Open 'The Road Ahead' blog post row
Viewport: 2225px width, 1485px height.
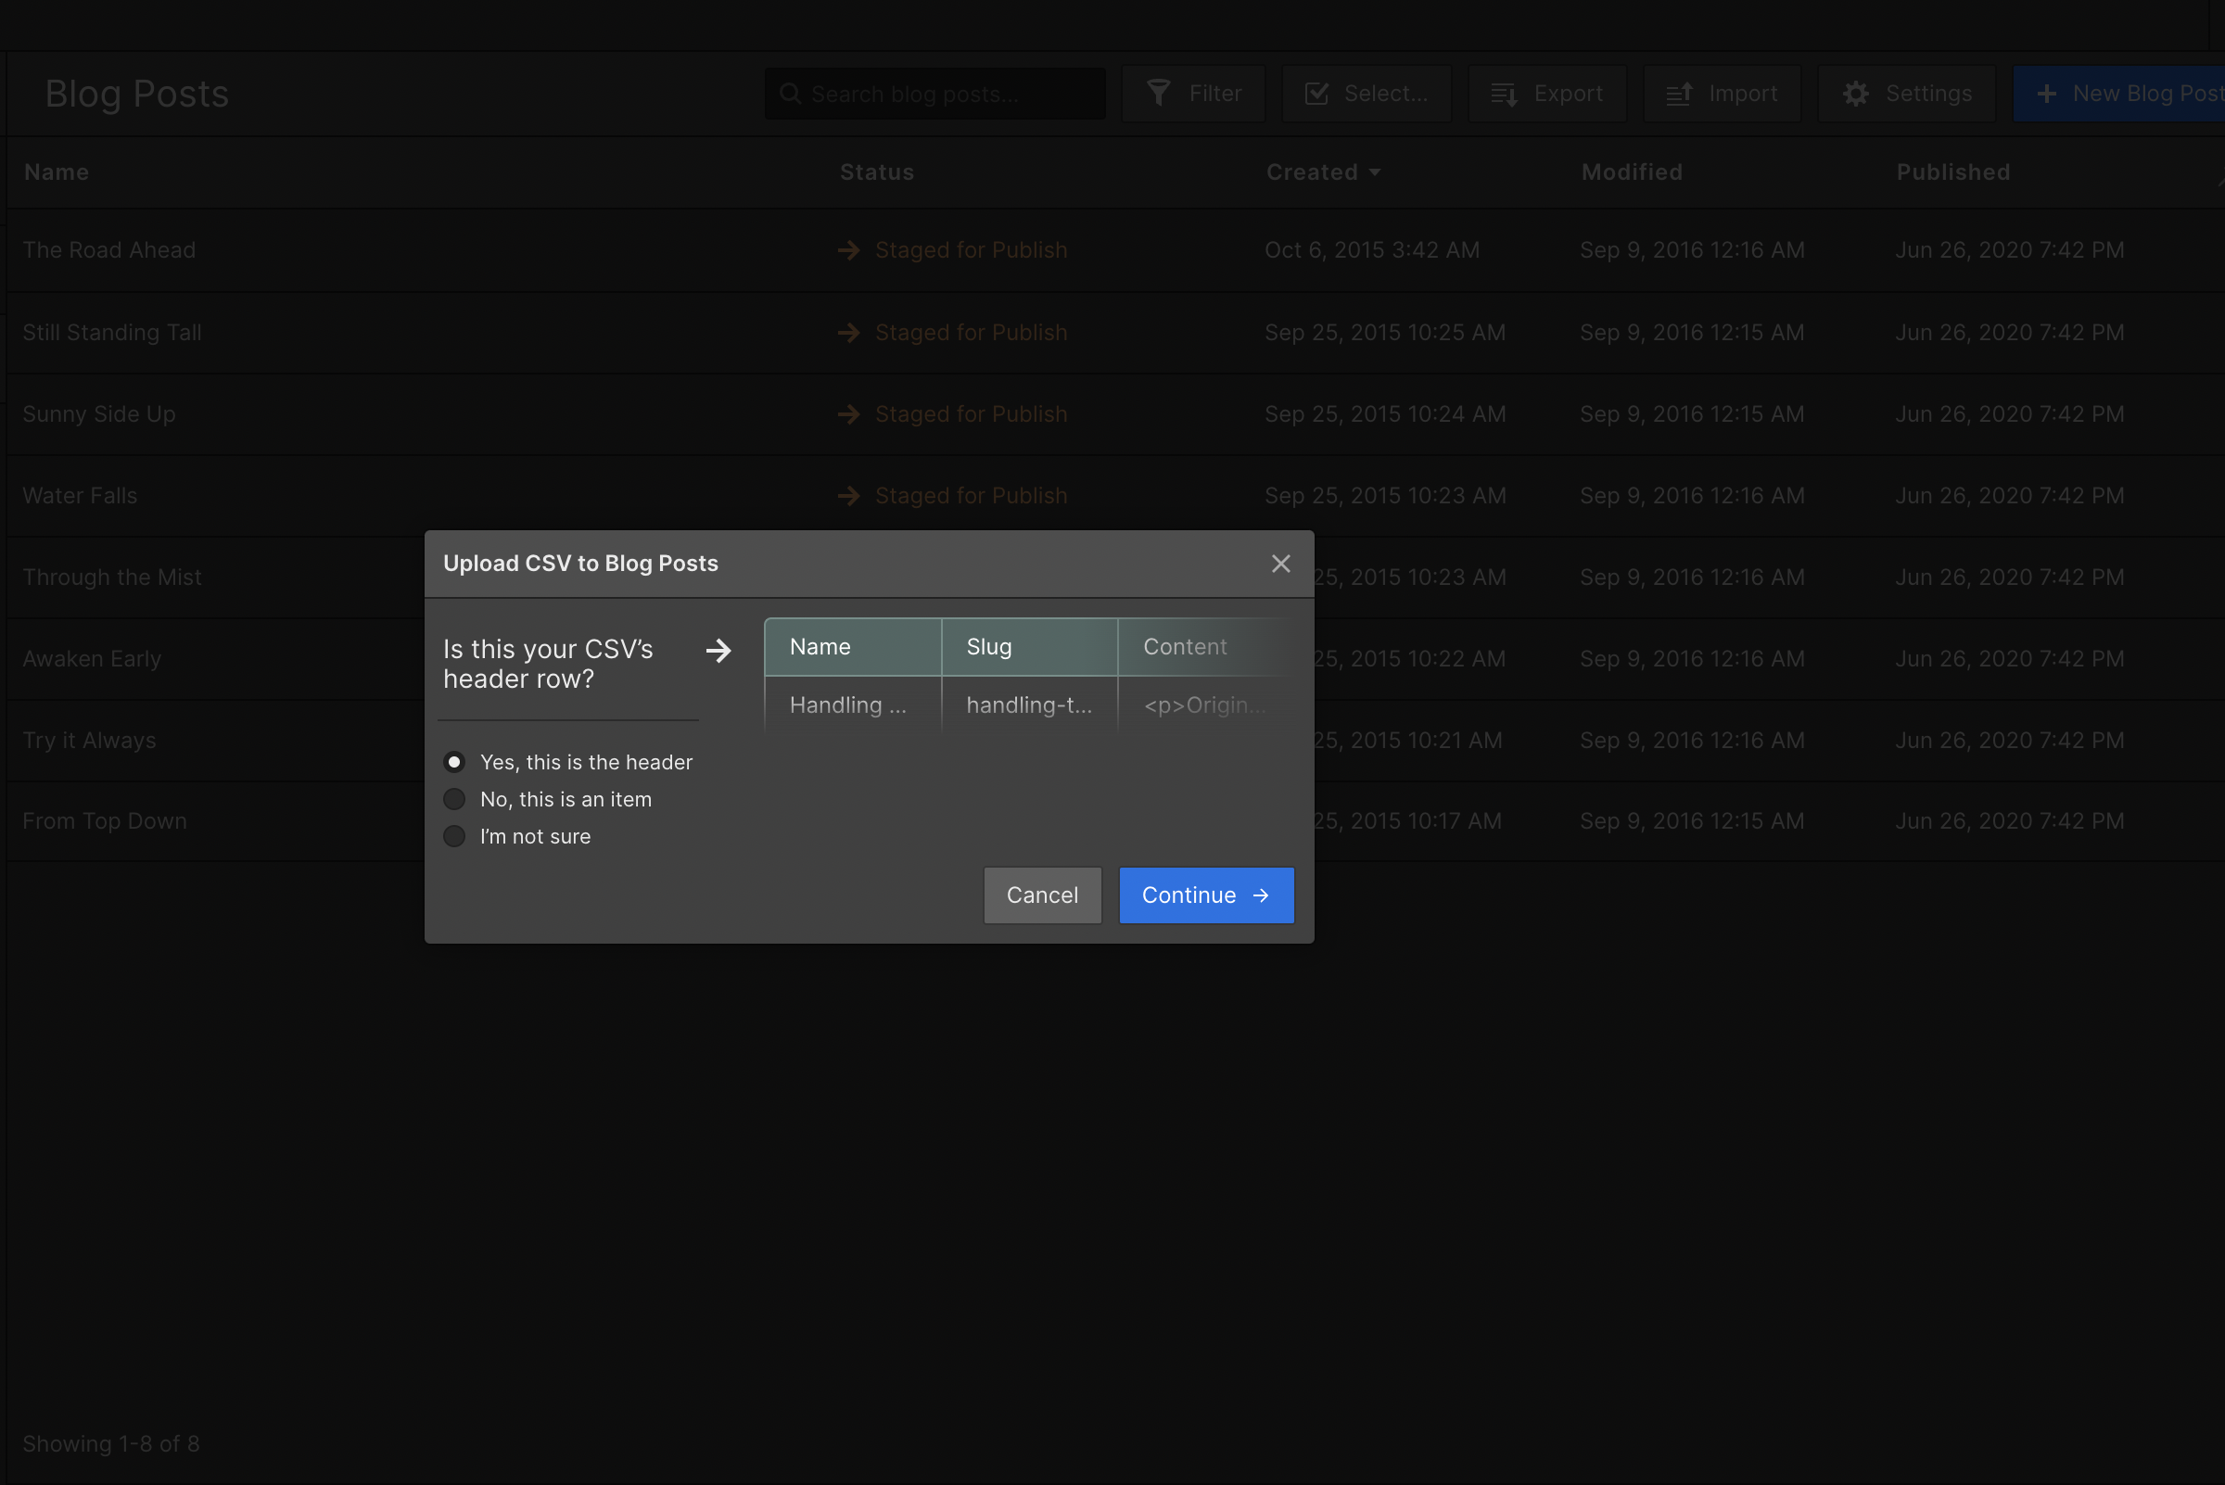[110, 250]
